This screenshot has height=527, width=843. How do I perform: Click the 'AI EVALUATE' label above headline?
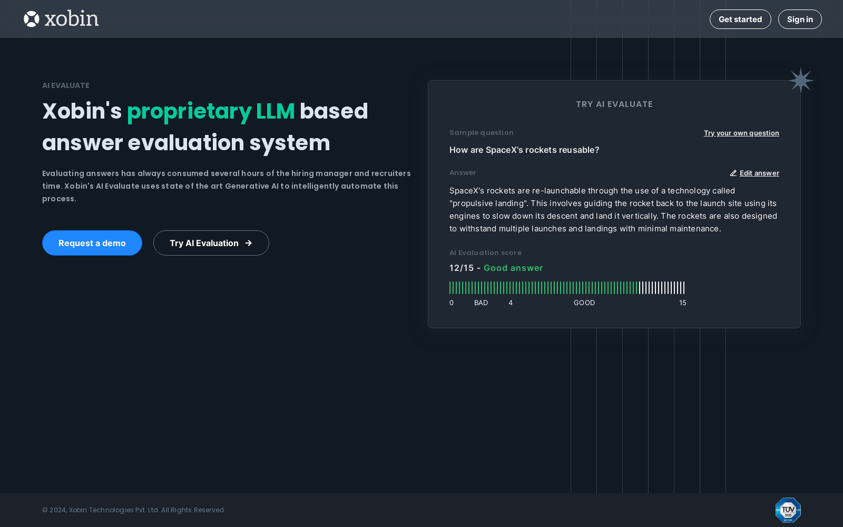pos(66,85)
